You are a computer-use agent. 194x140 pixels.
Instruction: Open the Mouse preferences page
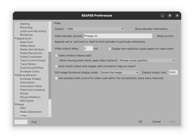tap(24, 94)
